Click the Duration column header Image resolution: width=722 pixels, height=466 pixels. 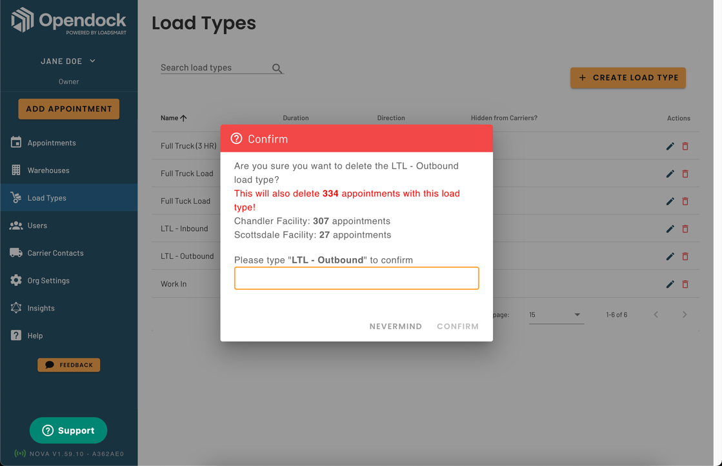click(x=296, y=118)
